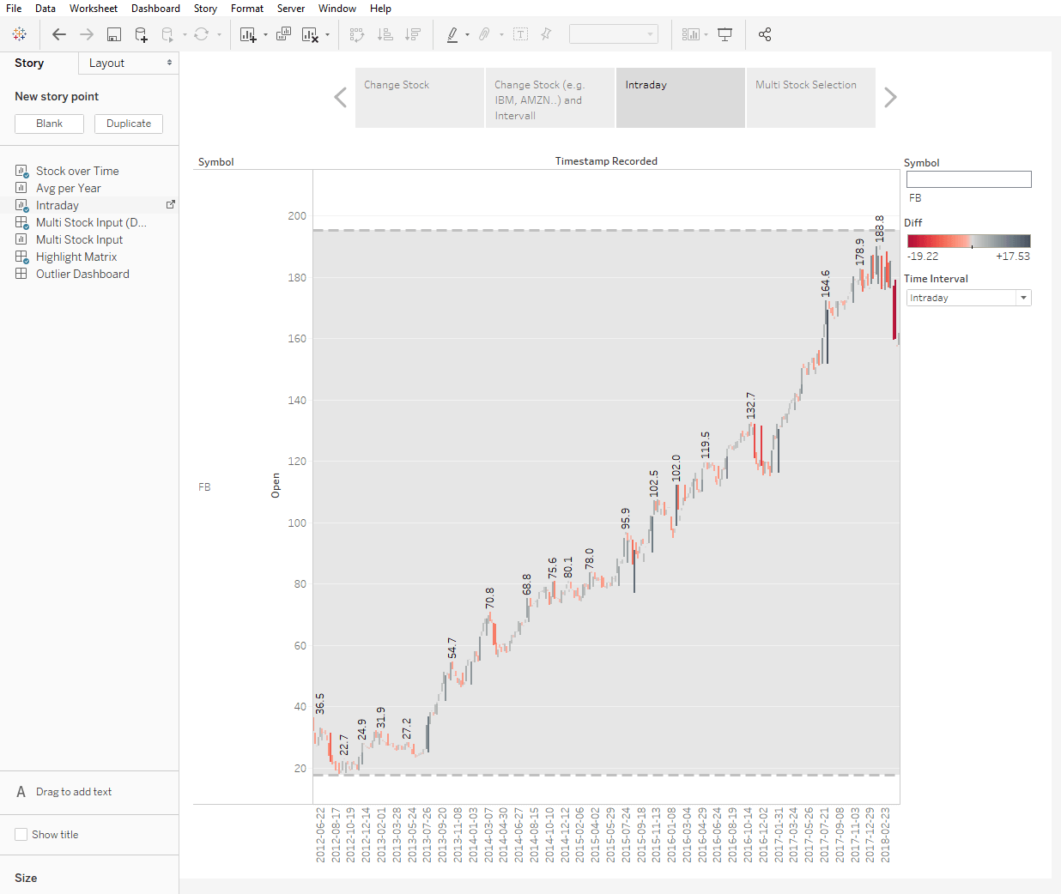This screenshot has height=894, width=1061.
Task: Select the Undo arrow
Action: click(x=58, y=34)
